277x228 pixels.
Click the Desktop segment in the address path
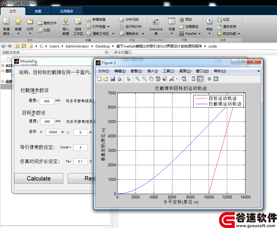tap(103, 46)
